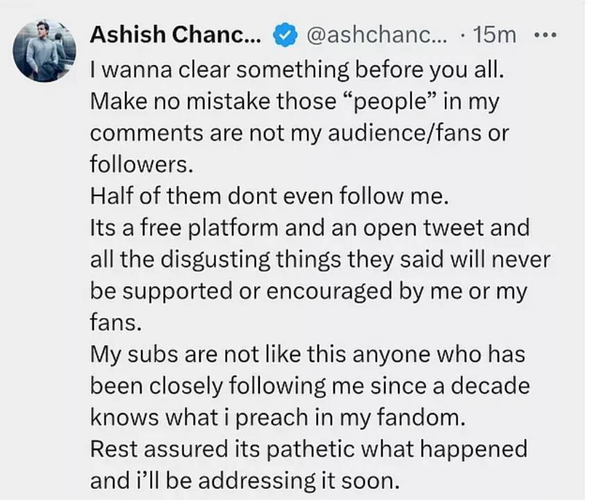Screen dimensions: 601x500
Task: Open the tweet's more options menu
Action: click(x=547, y=35)
